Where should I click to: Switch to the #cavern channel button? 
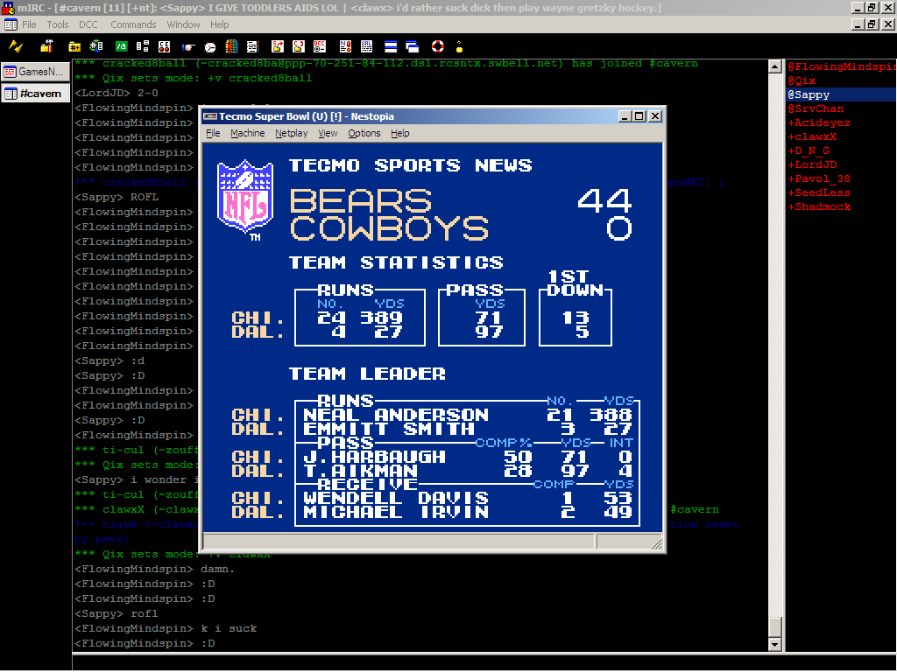35,94
